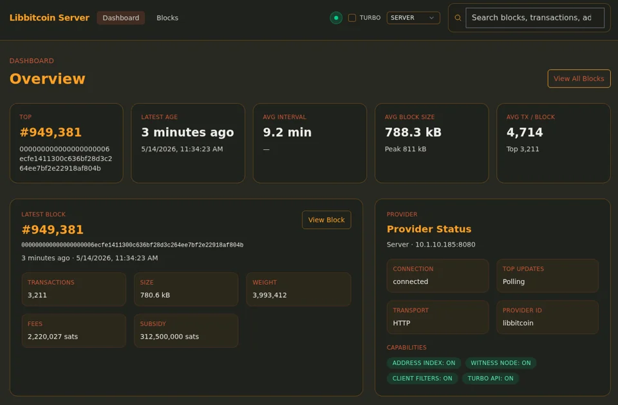The height and width of the screenshot is (405, 618).
Task: Focus the Search blocks, transactions input
Action: 535,18
